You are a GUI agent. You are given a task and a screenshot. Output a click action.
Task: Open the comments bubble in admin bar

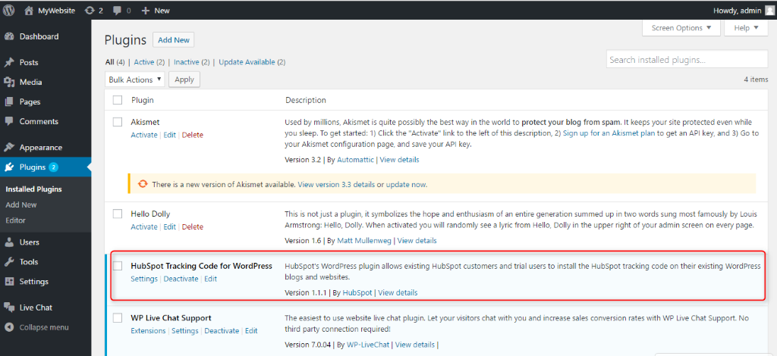point(116,11)
